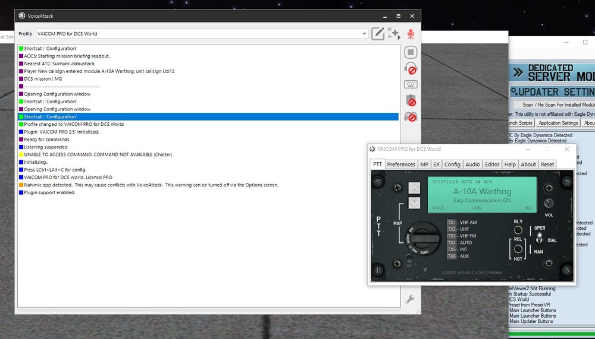Switch to the Audio tab
The image size is (595, 339).
tap(472, 164)
